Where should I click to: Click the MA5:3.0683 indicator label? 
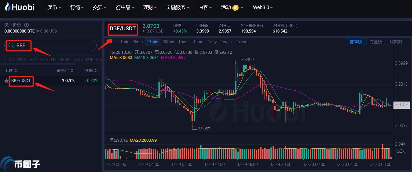click(121, 58)
